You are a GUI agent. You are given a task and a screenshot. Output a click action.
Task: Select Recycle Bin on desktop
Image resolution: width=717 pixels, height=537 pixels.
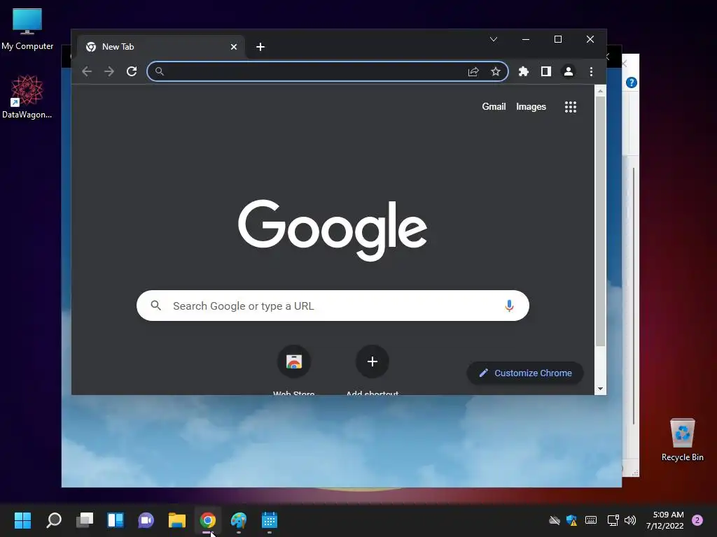click(682, 440)
